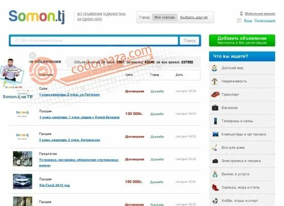Select the Телефоны и связь phone icon
This screenshot has width=284, height=206.
215,121
